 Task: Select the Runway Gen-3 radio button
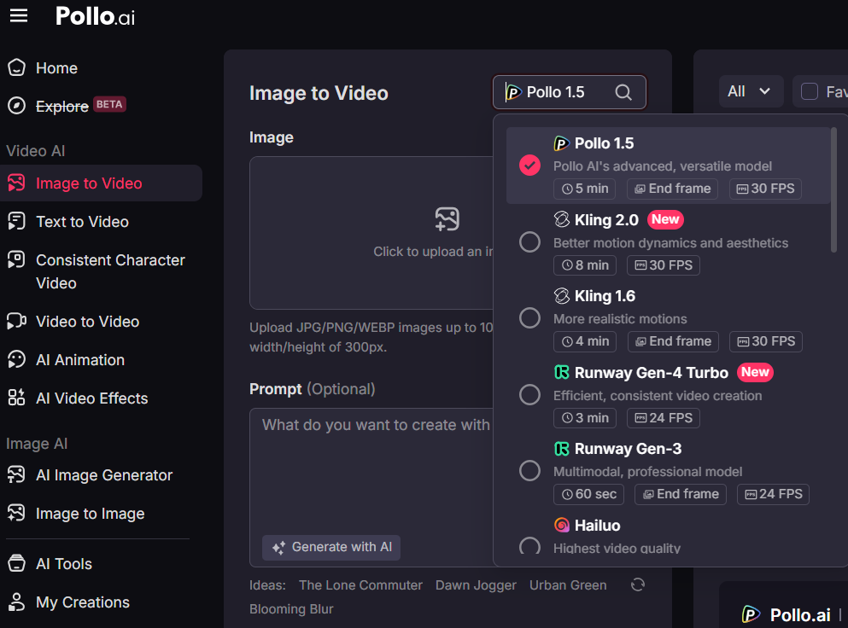[x=529, y=471]
